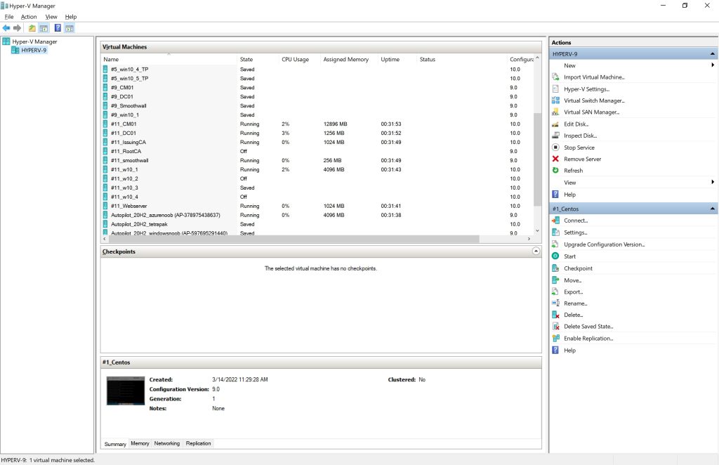This screenshot has width=719, height=465.
Task: Start the #1_Centos virtual machine
Action: [x=569, y=256]
